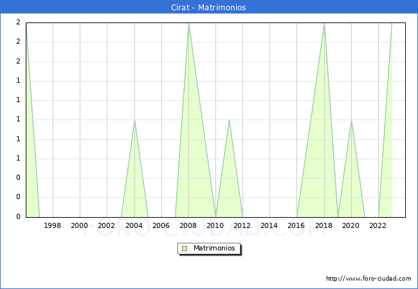Click the chart title 'Cirat - Matrimonios'
Screen dimensions: 418x289
tap(208, 7)
